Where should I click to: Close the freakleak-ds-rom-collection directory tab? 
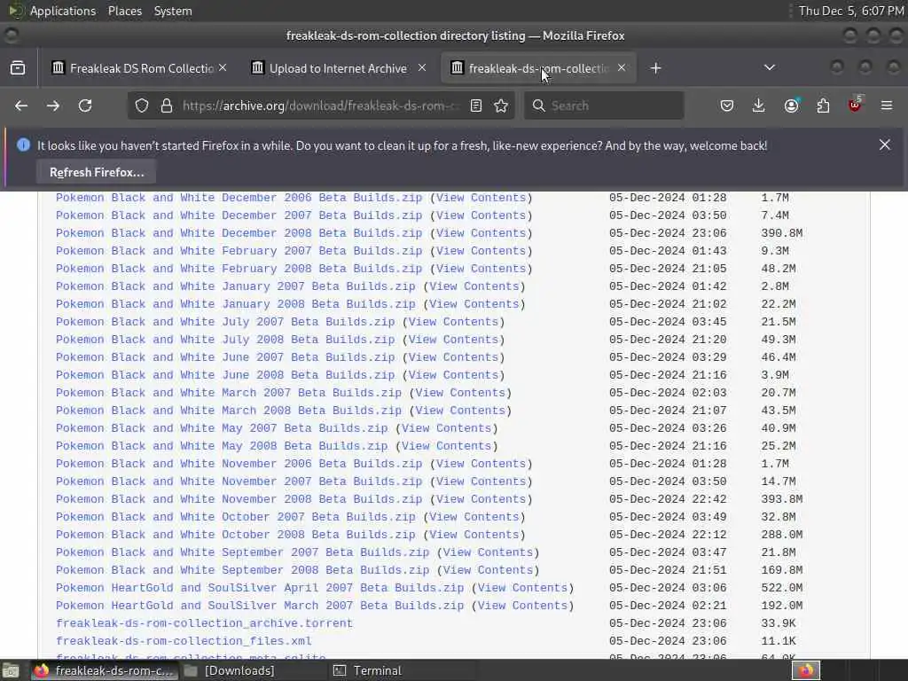click(x=622, y=67)
